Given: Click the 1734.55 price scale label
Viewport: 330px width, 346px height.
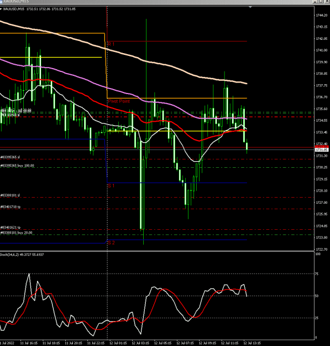Looking at the screenshot, I should pyautogui.click(x=321, y=121).
